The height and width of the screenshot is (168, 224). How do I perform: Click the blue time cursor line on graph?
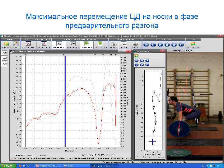pyautogui.click(x=66, y=101)
